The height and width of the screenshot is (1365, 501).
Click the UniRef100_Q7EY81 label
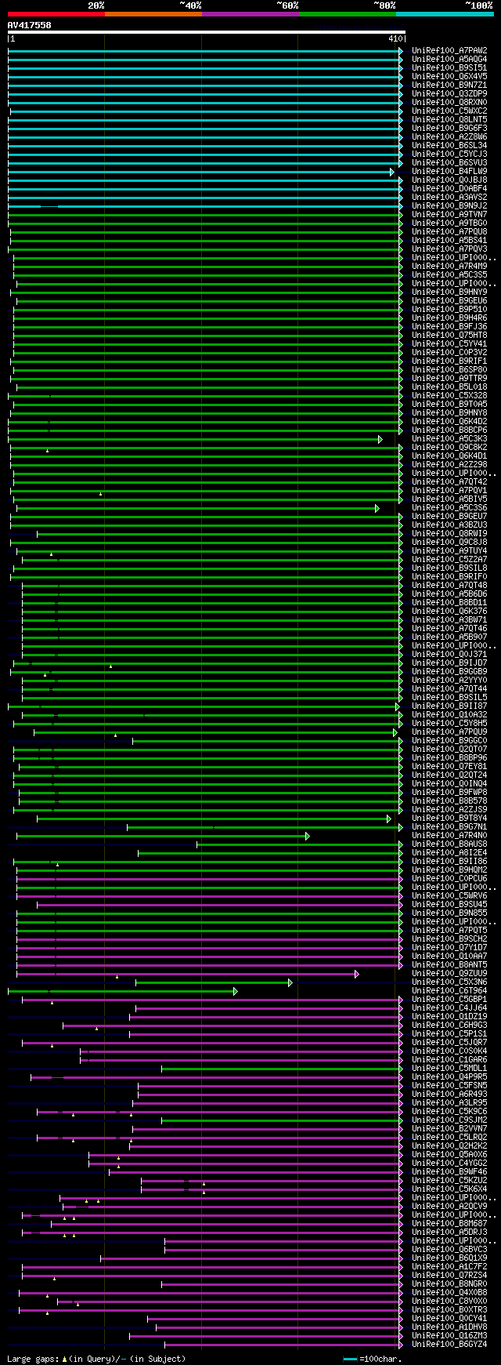pyautogui.click(x=449, y=767)
